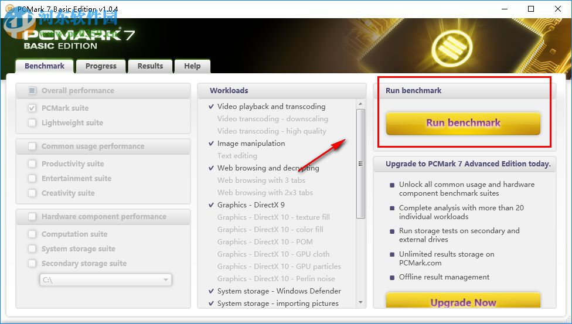Select Graphics - DirectX 10 - color fill
Viewport: 572px width, 324px height.
point(270,230)
